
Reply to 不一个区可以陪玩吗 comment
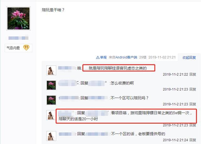(193, 104)
